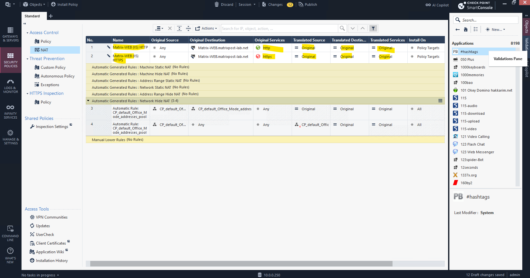This screenshot has width=530, height=278.
Task: Open Gateways & Servers view
Action: [x=11, y=34]
